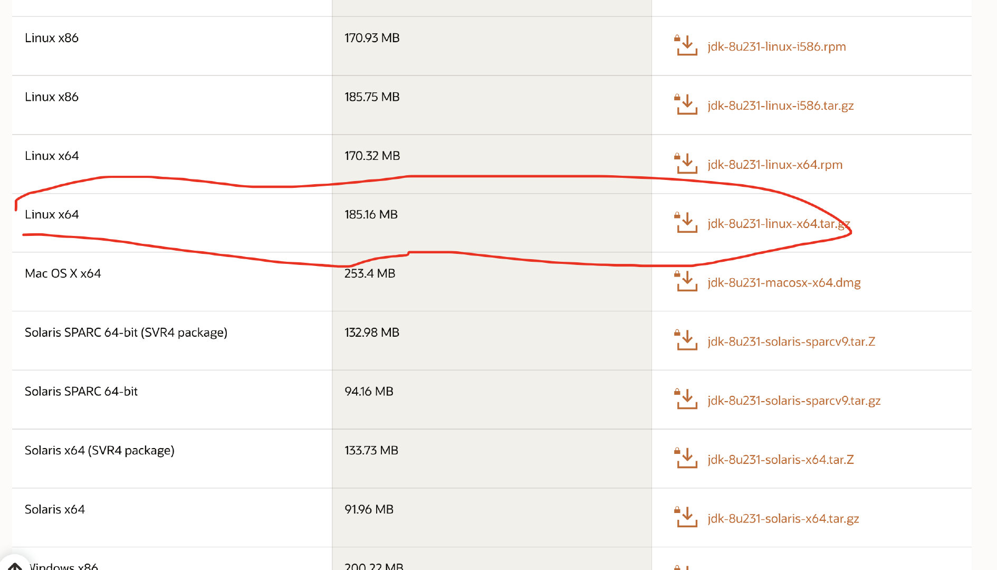Open the jdk-8u231-solaris-x64.tar.Z link
The width and height of the screenshot is (997, 570).
(781, 460)
